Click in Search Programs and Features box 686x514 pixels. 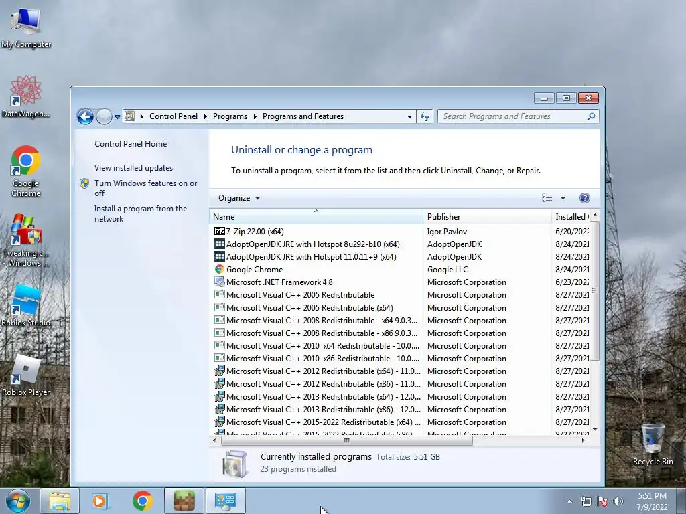512,116
